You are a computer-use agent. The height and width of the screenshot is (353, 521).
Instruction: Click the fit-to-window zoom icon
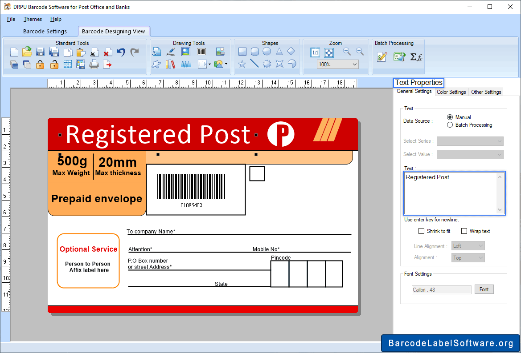tap(329, 52)
